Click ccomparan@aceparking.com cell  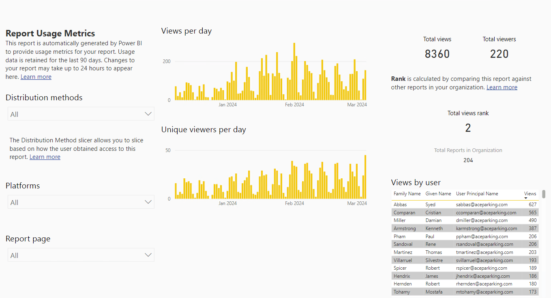(486, 213)
